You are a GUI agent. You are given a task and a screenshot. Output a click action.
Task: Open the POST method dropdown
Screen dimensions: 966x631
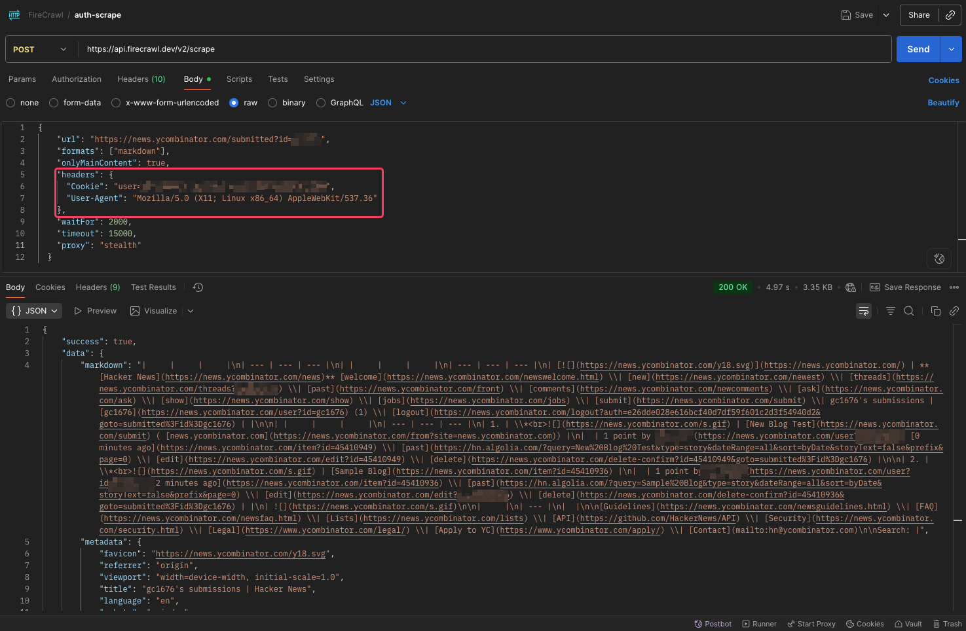point(39,49)
